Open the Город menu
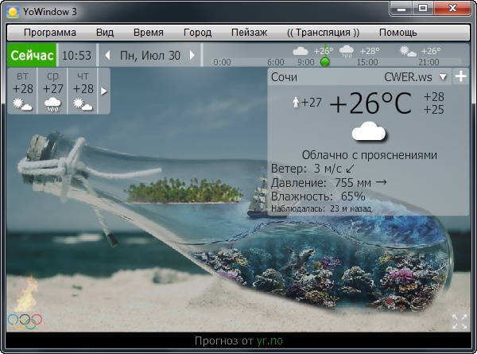Screen dimensions: 477x354 [197, 33]
